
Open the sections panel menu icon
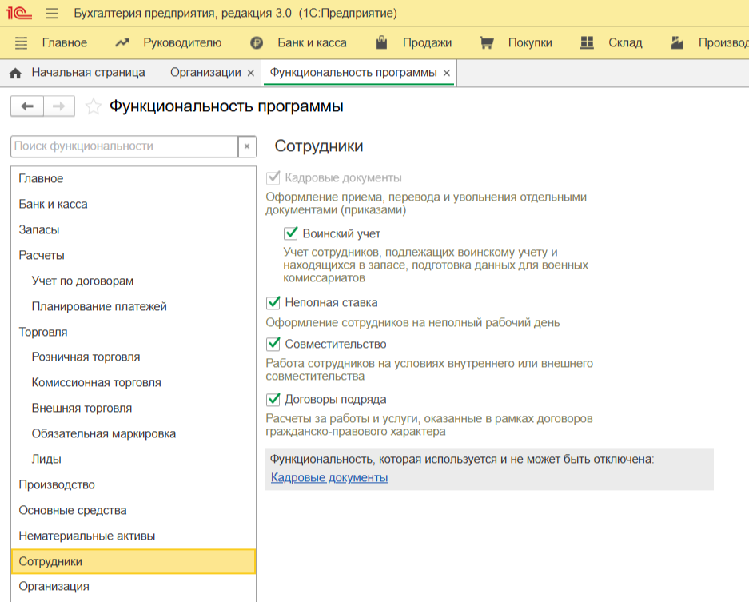click(x=22, y=43)
